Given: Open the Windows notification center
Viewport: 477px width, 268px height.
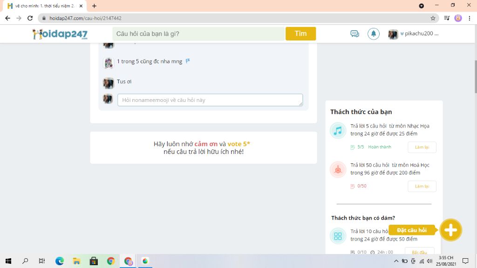Looking at the screenshot, I should tap(465, 261).
